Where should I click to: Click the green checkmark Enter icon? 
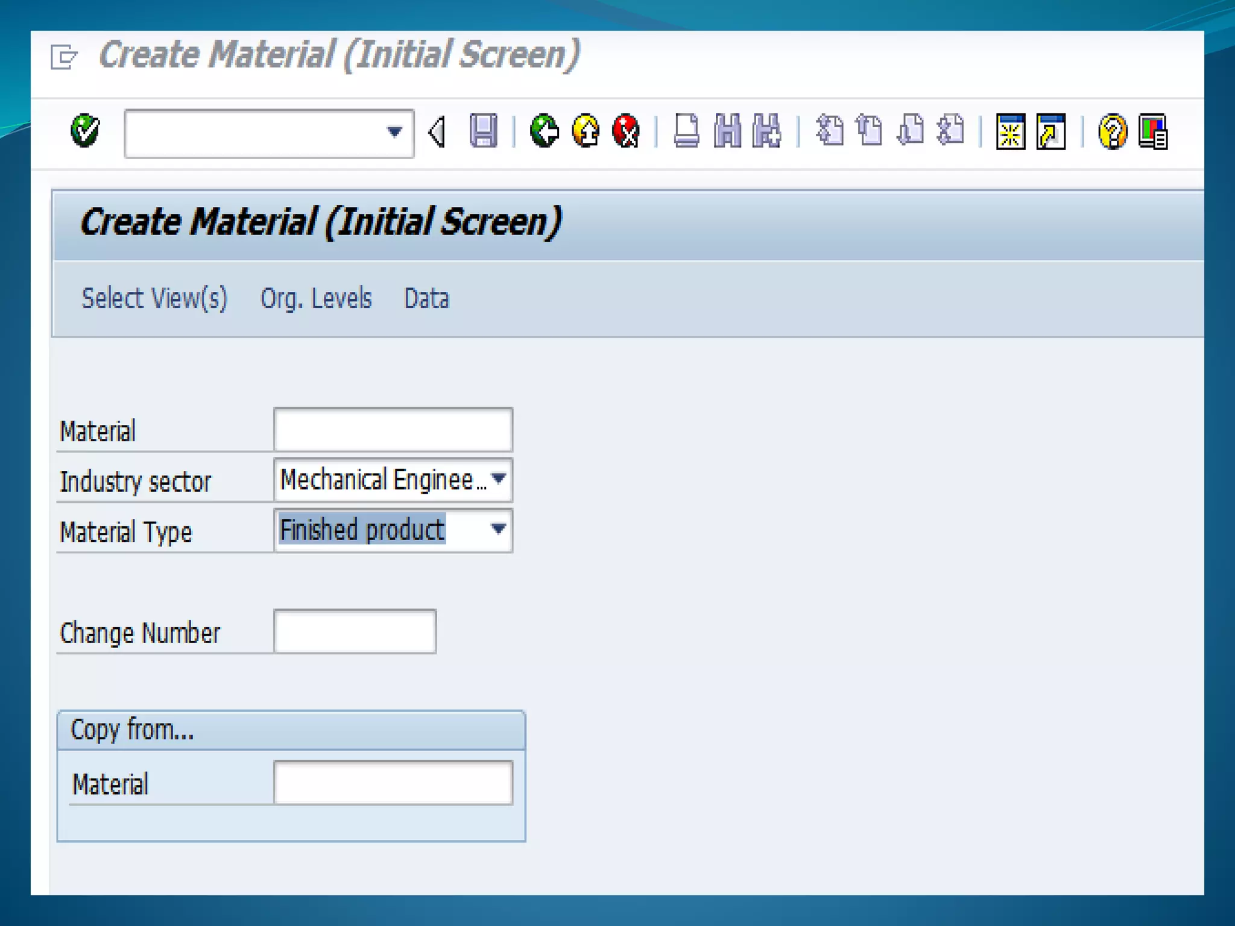[84, 131]
